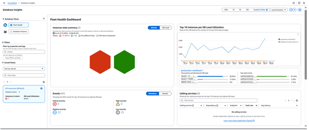Open the Local timezone dropdown
The image size is (309, 130).
click(x=279, y=10)
